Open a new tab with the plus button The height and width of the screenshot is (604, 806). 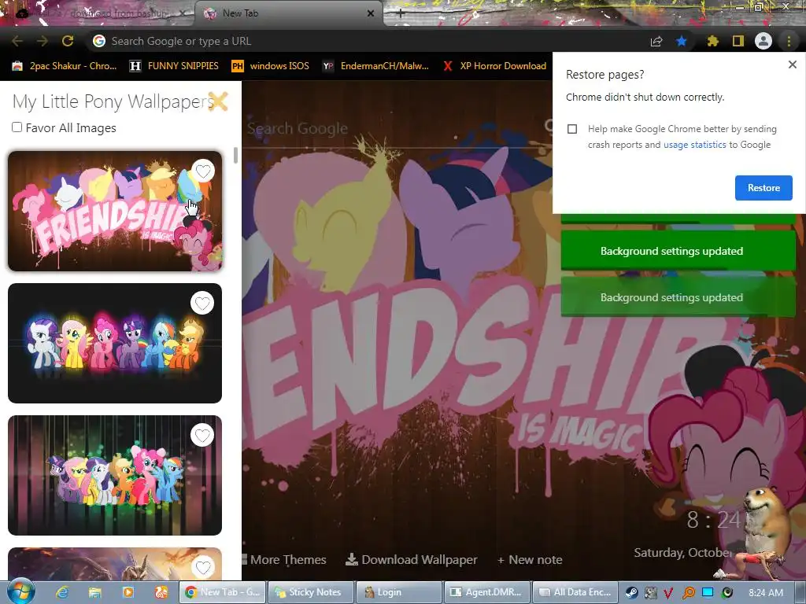[401, 14]
